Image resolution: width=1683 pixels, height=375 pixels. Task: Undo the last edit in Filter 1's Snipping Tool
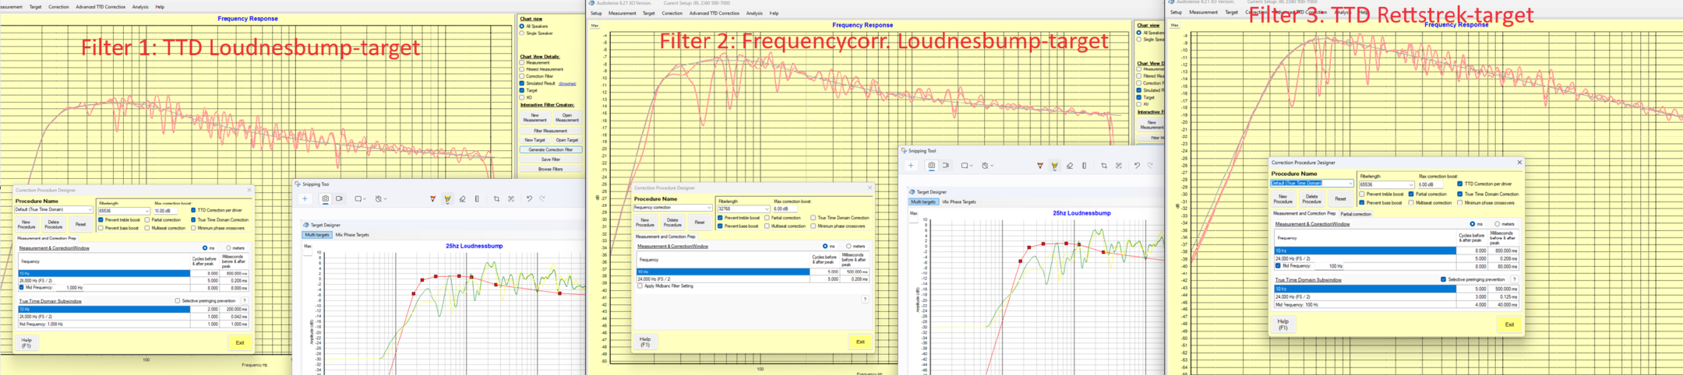[529, 199]
